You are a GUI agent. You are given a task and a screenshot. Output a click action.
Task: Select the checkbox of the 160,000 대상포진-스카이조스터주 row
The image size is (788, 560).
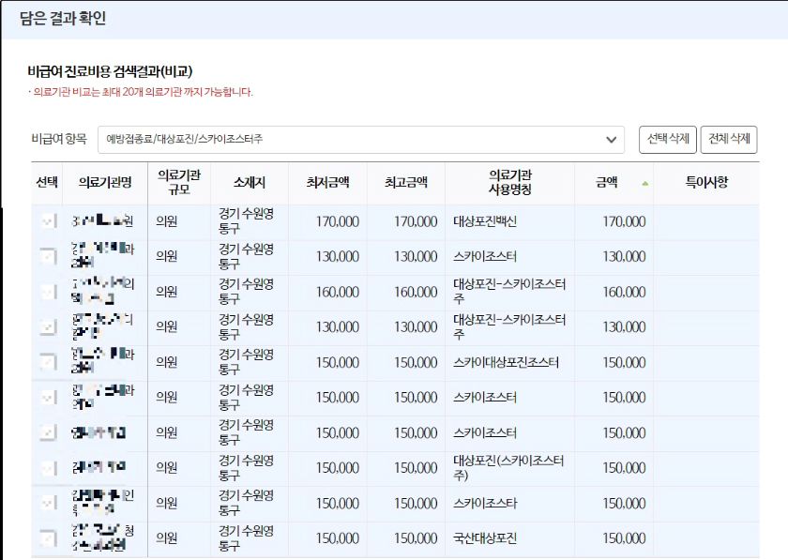[48, 292]
